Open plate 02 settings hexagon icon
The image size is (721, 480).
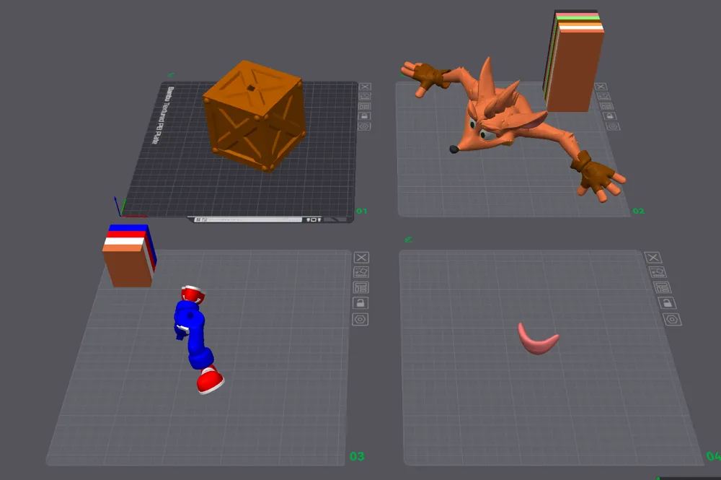pyautogui.click(x=612, y=126)
